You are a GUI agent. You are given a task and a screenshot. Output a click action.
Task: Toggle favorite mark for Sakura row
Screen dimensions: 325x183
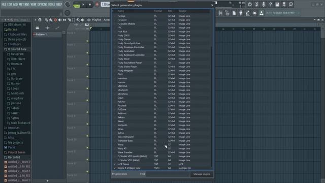pyautogui.click(x=114, y=117)
